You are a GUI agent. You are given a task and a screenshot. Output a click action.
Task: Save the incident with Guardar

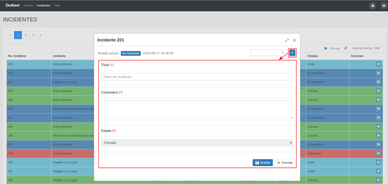coord(263,163)
